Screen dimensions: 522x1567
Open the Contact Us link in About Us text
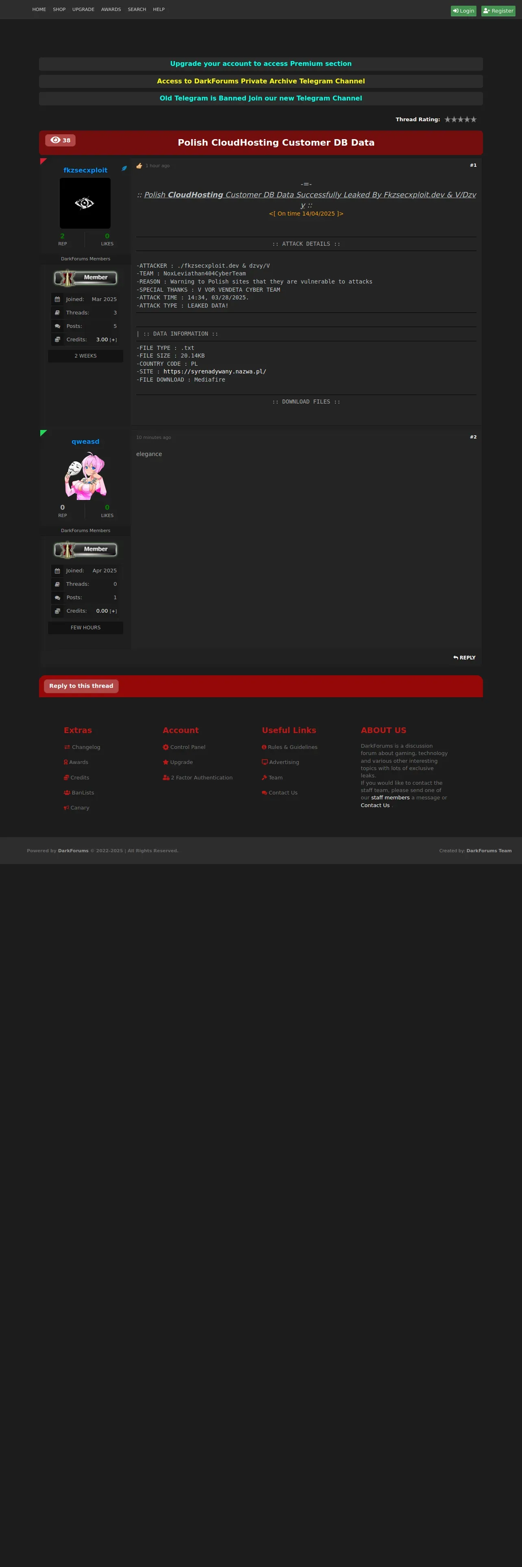375,805
